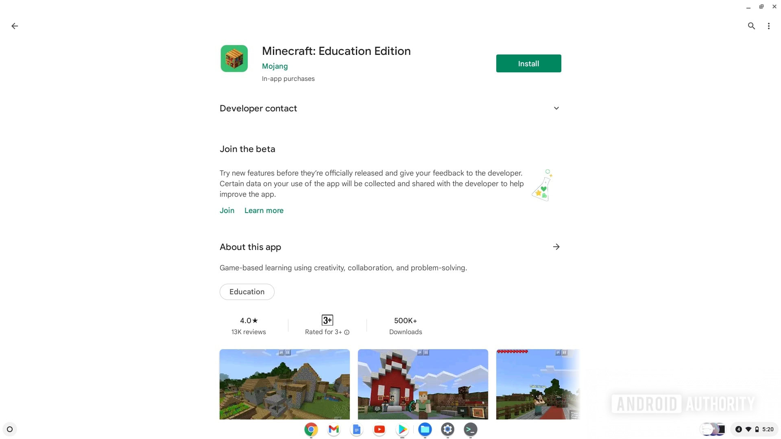Open YouTube app from taskbar
This screenshot has width=781, height=439.
[x=379, y=429]
